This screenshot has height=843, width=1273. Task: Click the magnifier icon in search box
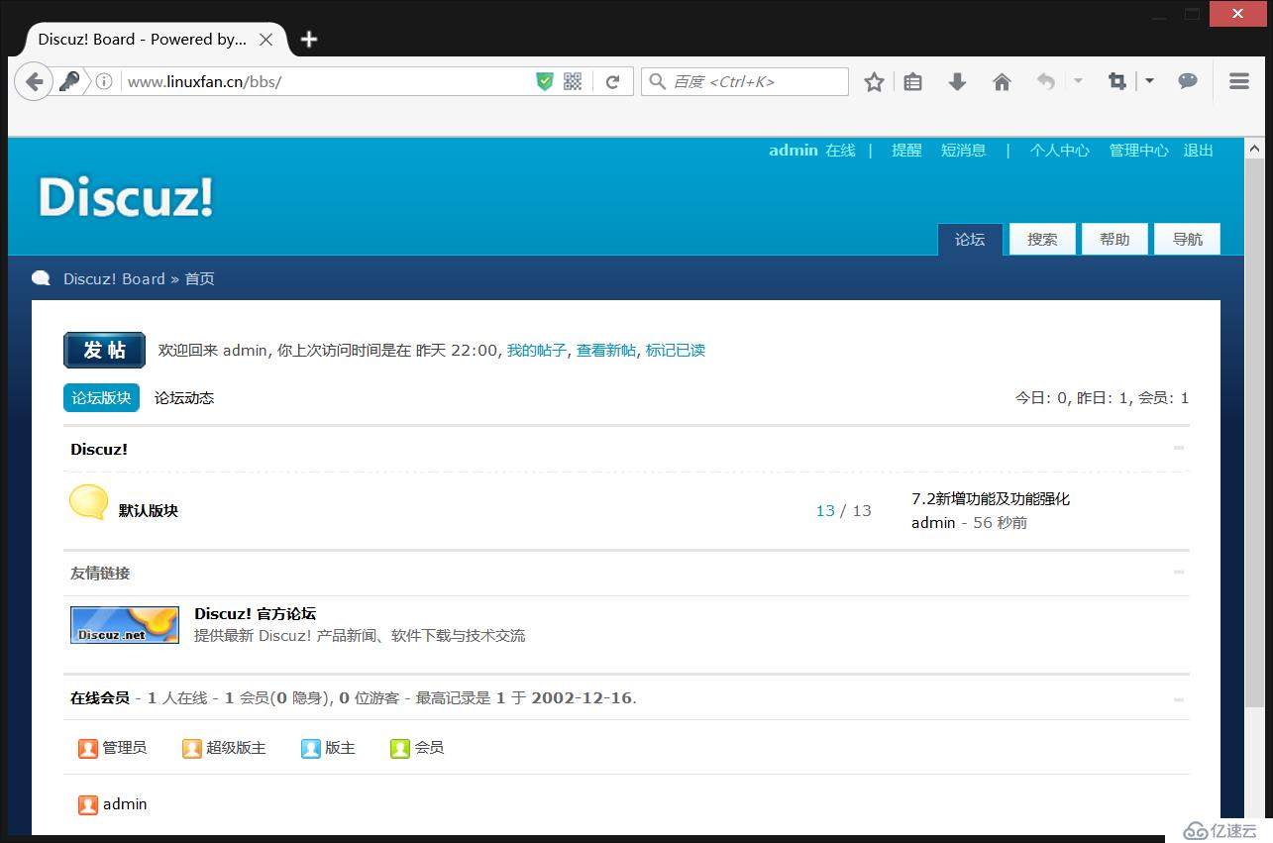tap(658, 81)
